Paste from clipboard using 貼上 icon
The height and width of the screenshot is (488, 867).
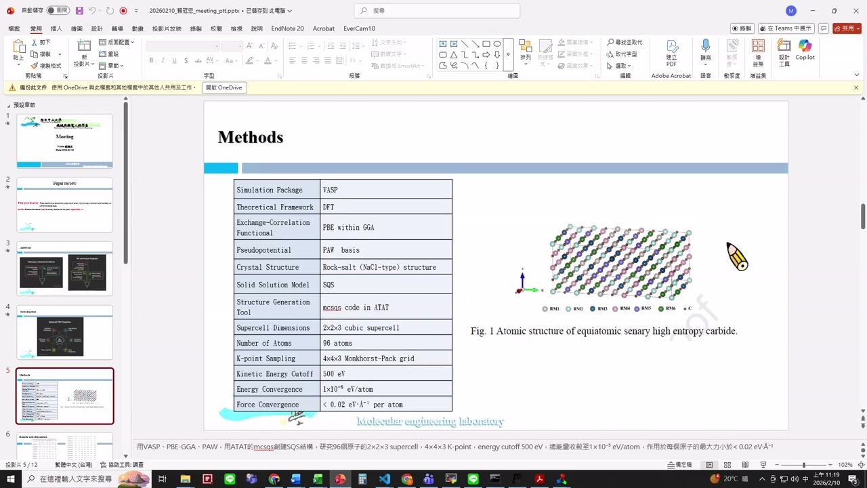(x=18, y=50)
